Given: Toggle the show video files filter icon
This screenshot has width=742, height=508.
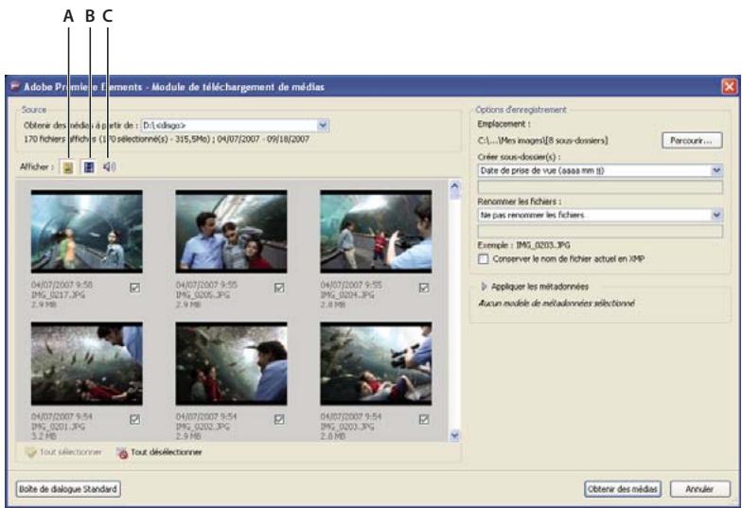Looking at the screenshot, I should point(89,166).
